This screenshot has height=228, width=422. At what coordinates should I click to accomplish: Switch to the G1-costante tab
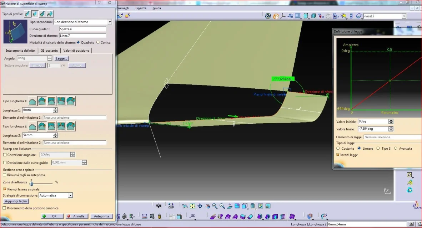click(x=49, y=51)
